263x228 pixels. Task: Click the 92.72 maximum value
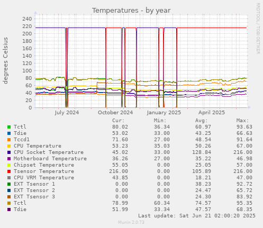click(244, 184)
